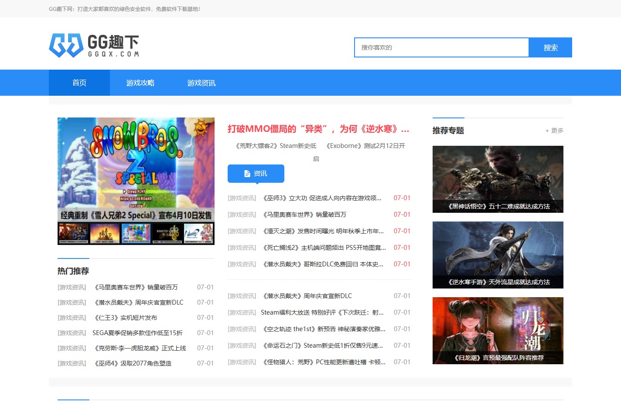Open 《巫师3》立大功 news article
This screenshot has width=621, height=406.
tap(322, 198)
